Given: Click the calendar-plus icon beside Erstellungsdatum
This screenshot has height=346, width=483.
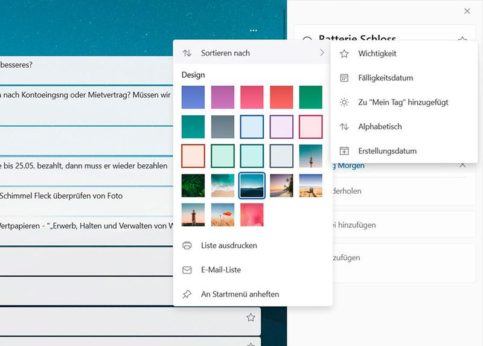Looking at the screenshot, I should pyautogui.click(x=344, y=151).
